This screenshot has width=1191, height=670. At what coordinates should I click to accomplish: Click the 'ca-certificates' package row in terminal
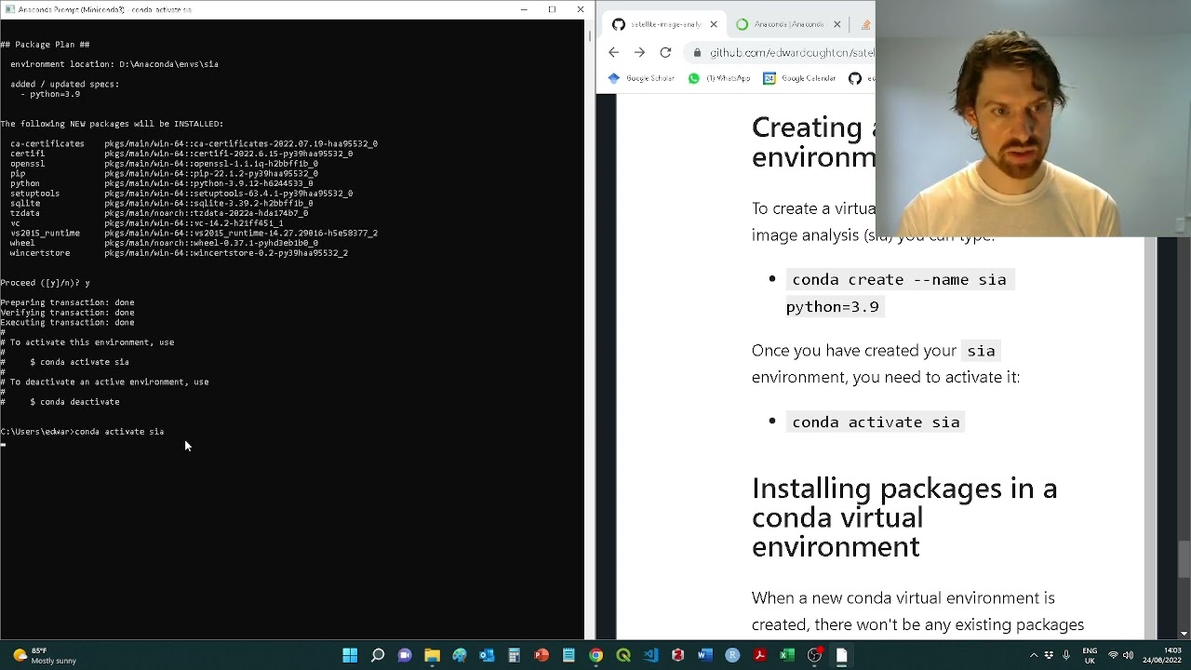click(194, 144)
